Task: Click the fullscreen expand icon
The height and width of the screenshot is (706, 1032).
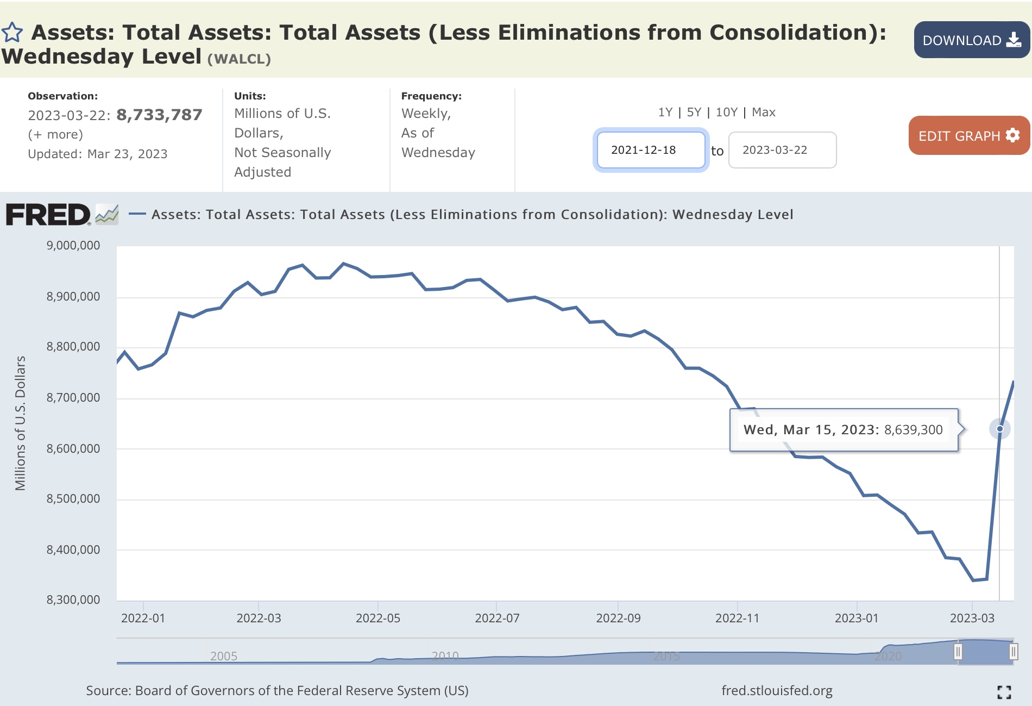Action: (x=1004, y=692)
